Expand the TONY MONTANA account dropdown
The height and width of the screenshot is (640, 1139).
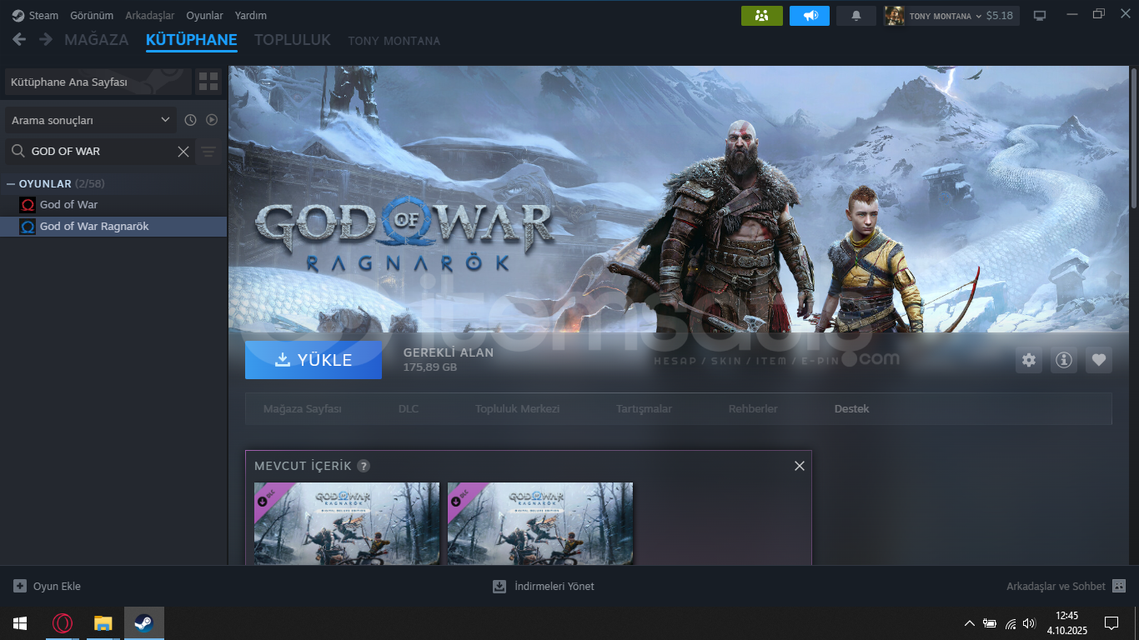946,16
